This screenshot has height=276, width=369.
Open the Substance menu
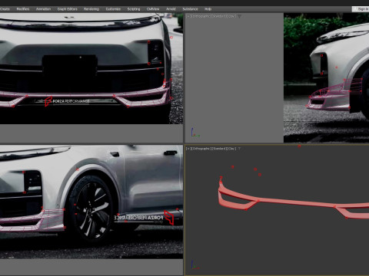pyautogui.click(x=190, y=9)
